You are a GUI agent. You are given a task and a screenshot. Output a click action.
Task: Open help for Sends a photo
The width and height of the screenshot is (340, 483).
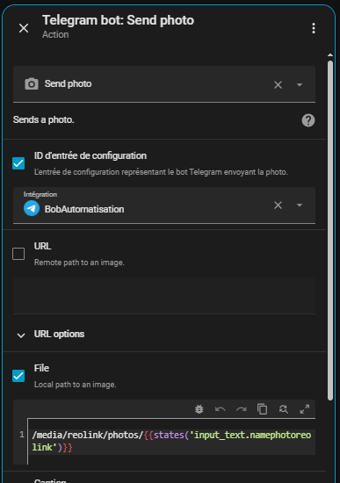coord(308,120)
